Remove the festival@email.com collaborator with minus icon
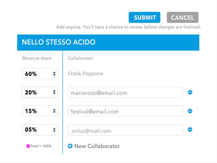Screen dimensions: 217x163 (190, 111)
